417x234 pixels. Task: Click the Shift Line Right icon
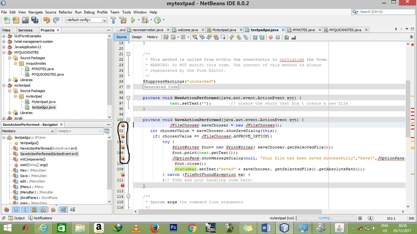262,37
